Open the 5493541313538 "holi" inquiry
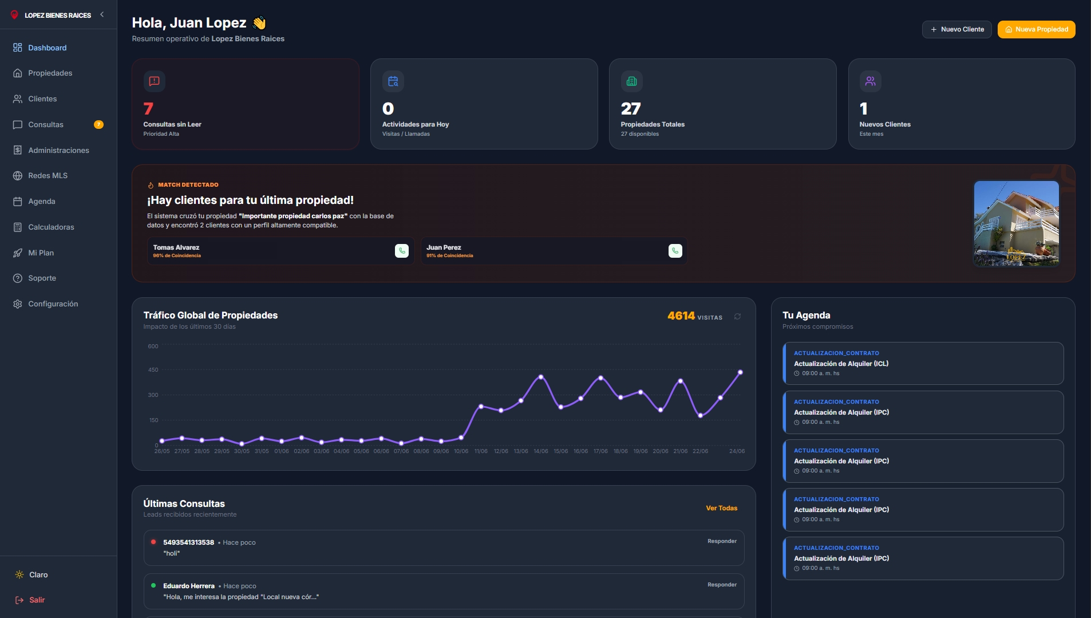The width and height of the screenshot is (1091, 618). pyautogui.click(x=444, y=548)
